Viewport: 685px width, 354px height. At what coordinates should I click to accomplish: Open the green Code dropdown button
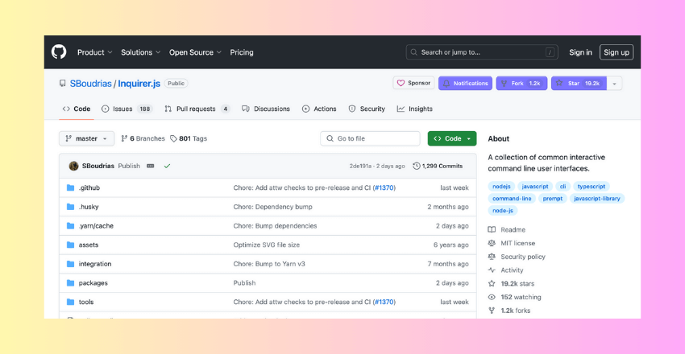pos(452,138)
